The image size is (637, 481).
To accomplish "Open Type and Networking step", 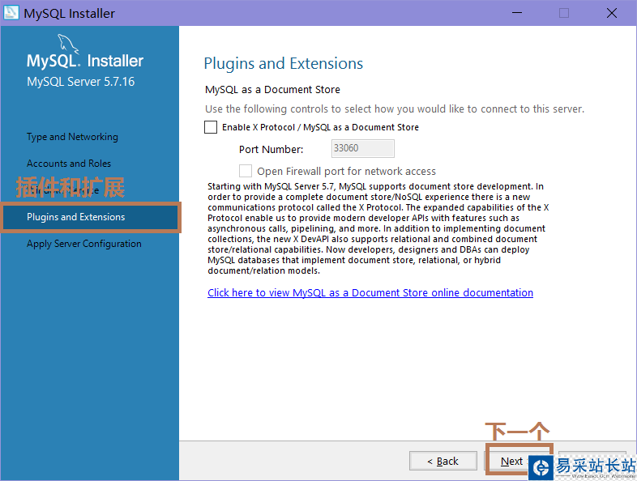I will [x=72, y=137].
